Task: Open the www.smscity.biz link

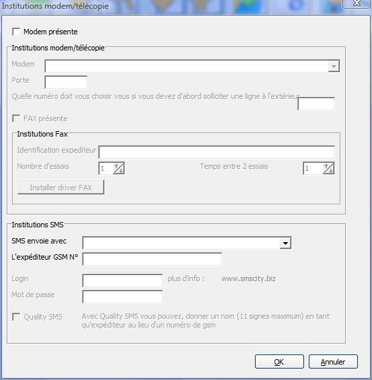Action: click(x=248, y=278)
